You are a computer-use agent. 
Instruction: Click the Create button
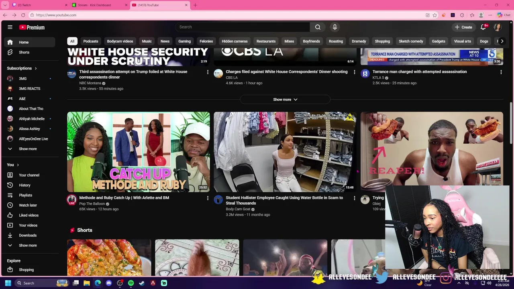click(x=463, y=27)
